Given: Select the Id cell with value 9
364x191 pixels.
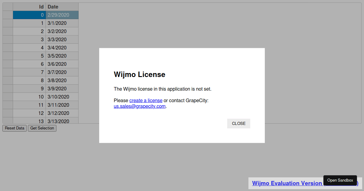Looking at the screenshot, I should (x=29, y=89).
